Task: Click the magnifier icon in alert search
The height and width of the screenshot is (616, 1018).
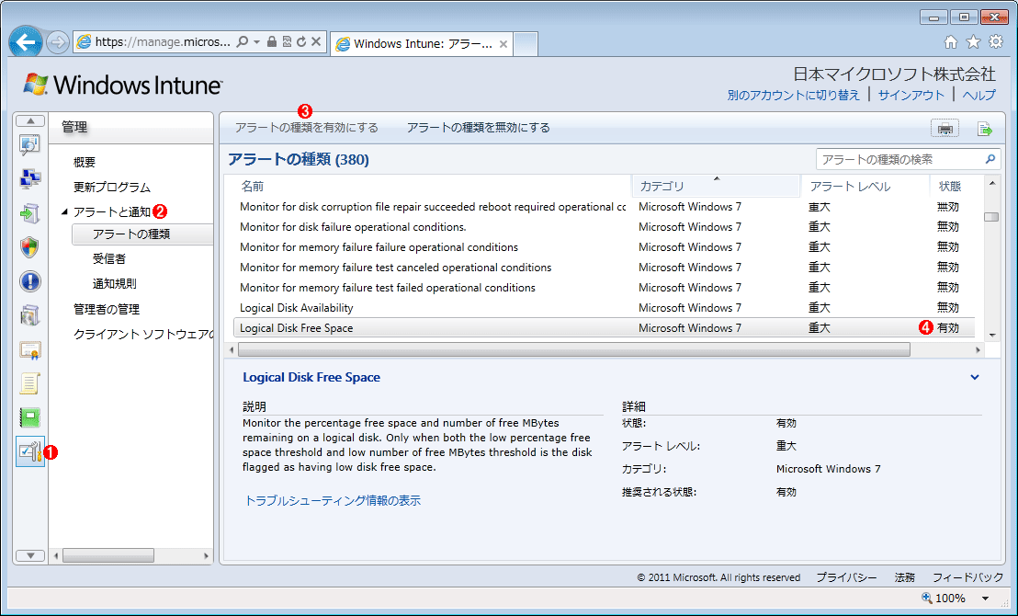Action: click(990, 159)
